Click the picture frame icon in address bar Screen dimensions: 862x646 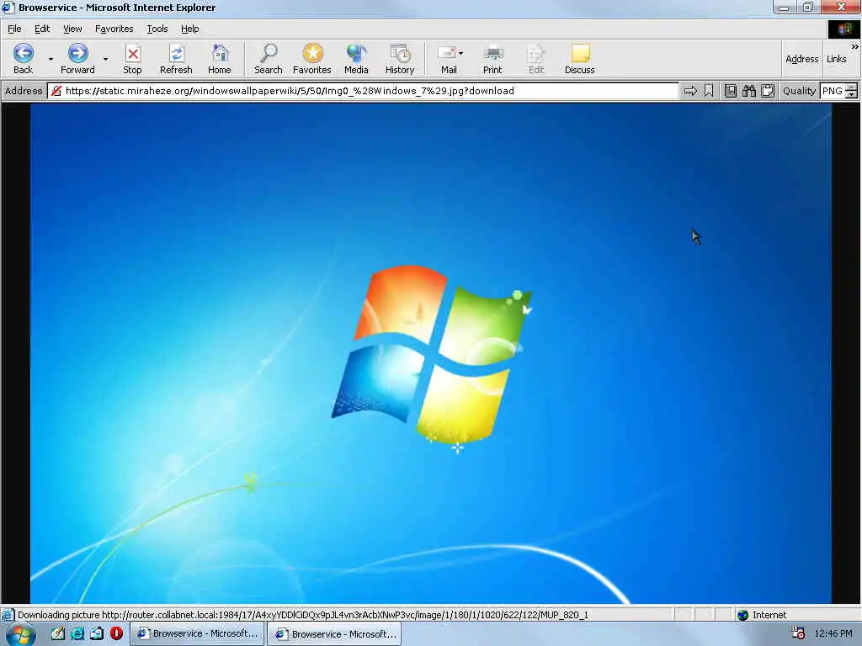coord(730,91)
